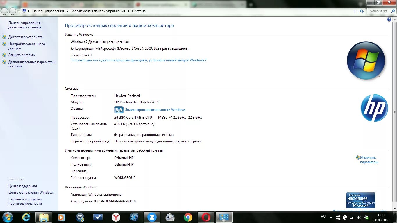397x223 pixels.
Task: Click get more features with new Windows 7 edition
Action: click(x=139, y=60)
